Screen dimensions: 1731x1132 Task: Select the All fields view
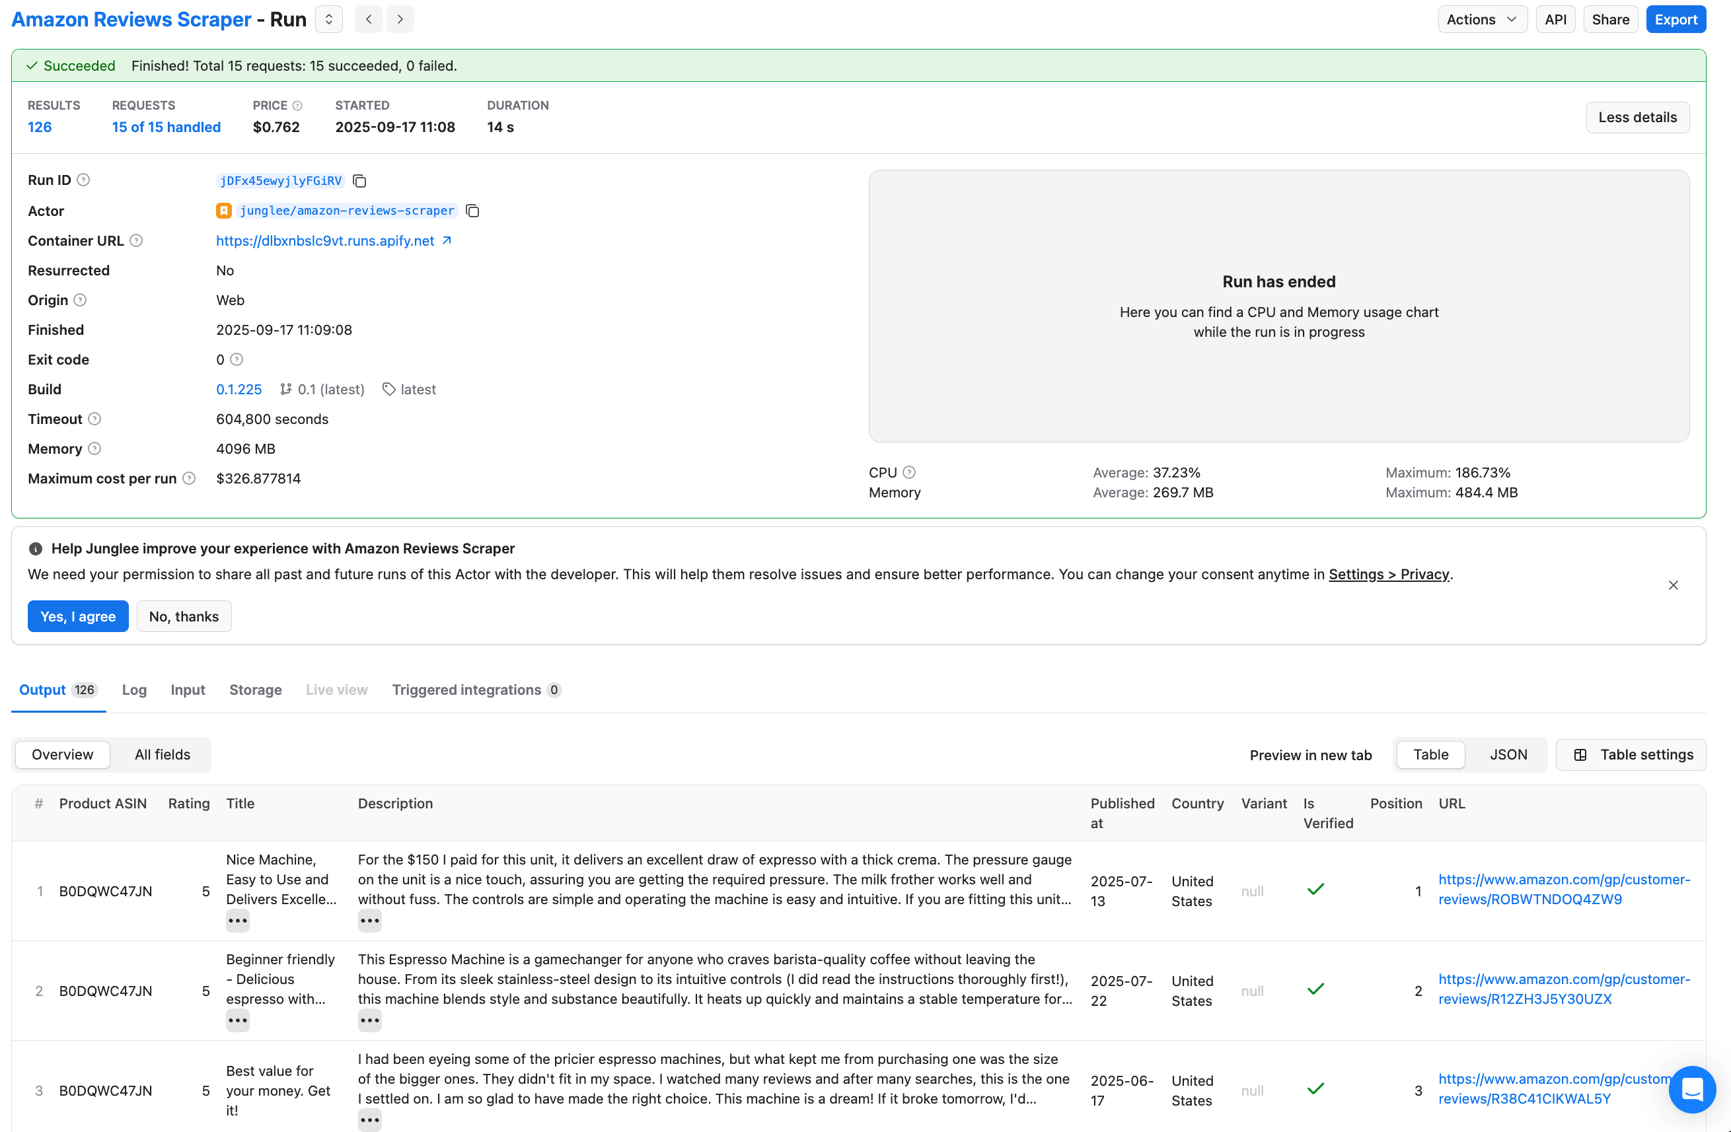162,755
